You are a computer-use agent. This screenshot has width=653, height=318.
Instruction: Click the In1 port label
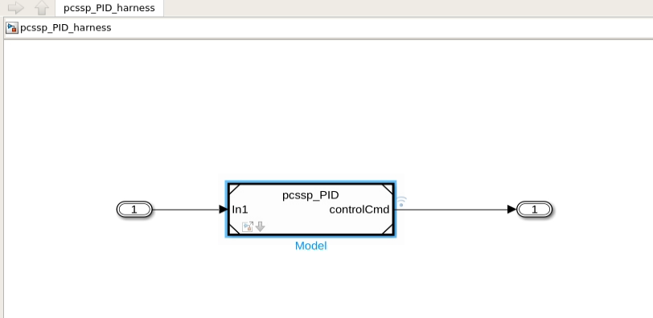pyautogui.click(x=240, y=210)
